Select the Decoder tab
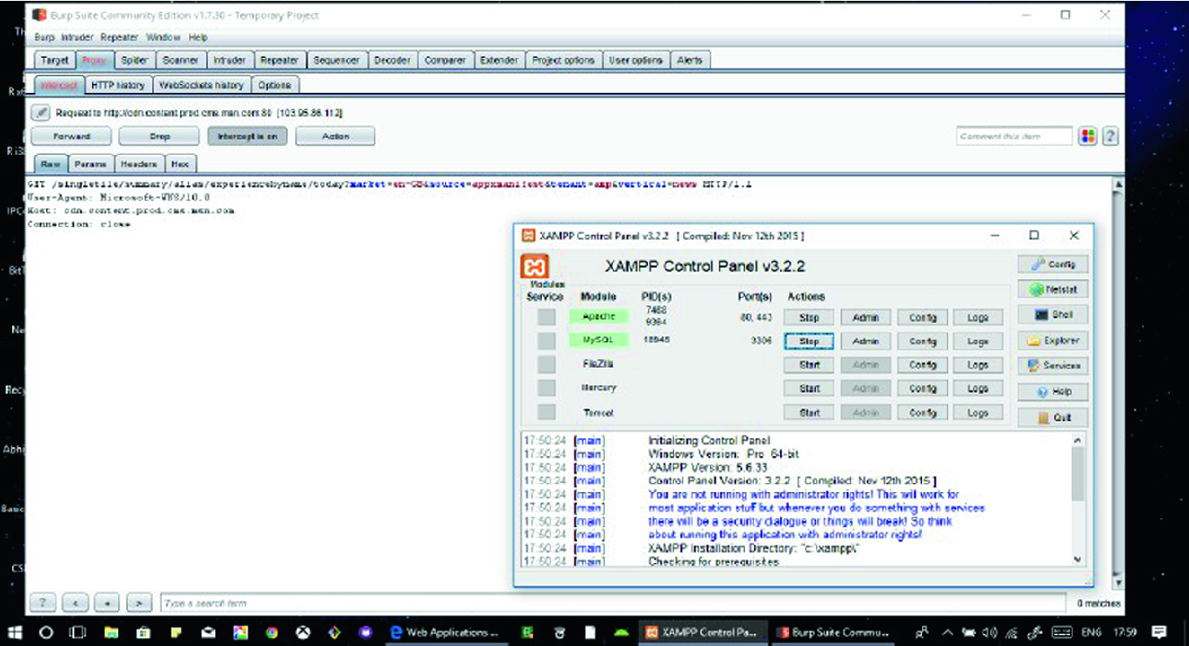 tap(391, 60)
